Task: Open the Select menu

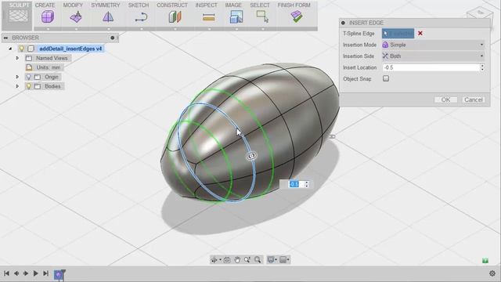Action: [x=260, y=5]
